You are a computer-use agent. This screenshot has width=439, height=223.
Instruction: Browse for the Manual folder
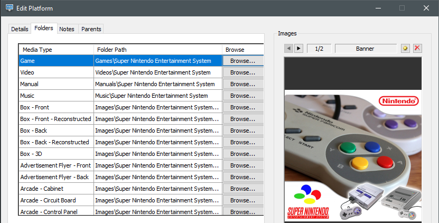point(243,84)
